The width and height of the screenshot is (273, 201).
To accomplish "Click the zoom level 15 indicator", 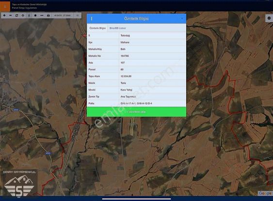I will coord(78,15).
